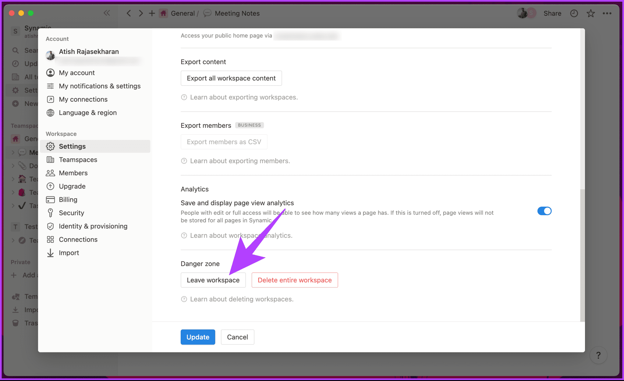Click the Cancel button
Screen dimensions: 624x381
coord(237,337)
